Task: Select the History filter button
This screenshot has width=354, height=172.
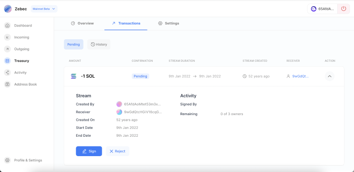Action: tap(99, 45)
